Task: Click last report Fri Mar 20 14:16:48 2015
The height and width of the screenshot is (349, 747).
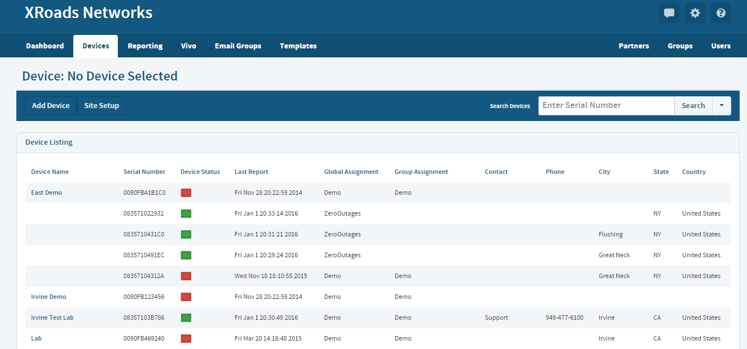Action: click(x=268, y=338)
